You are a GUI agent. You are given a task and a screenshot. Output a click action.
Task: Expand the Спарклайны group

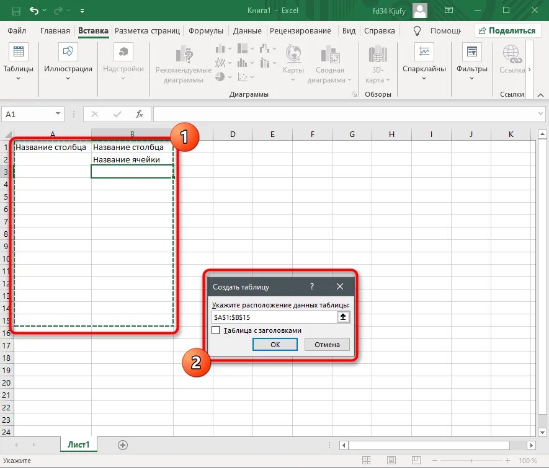pos(424,62)
